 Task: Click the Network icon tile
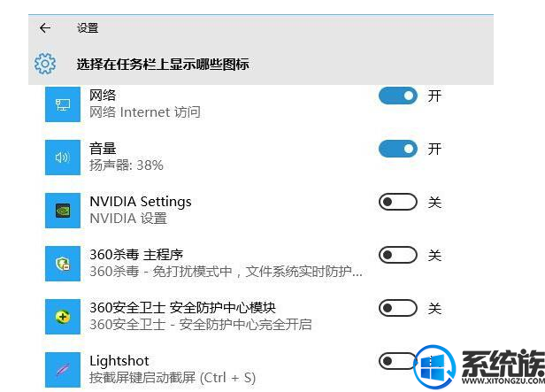(63, 104)
